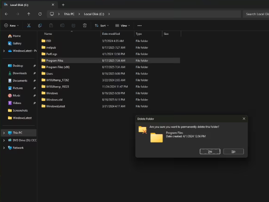The width and height of the screenshot is (269, 202).
Task: Select the Windows.old folder
Action: (55, 100)
